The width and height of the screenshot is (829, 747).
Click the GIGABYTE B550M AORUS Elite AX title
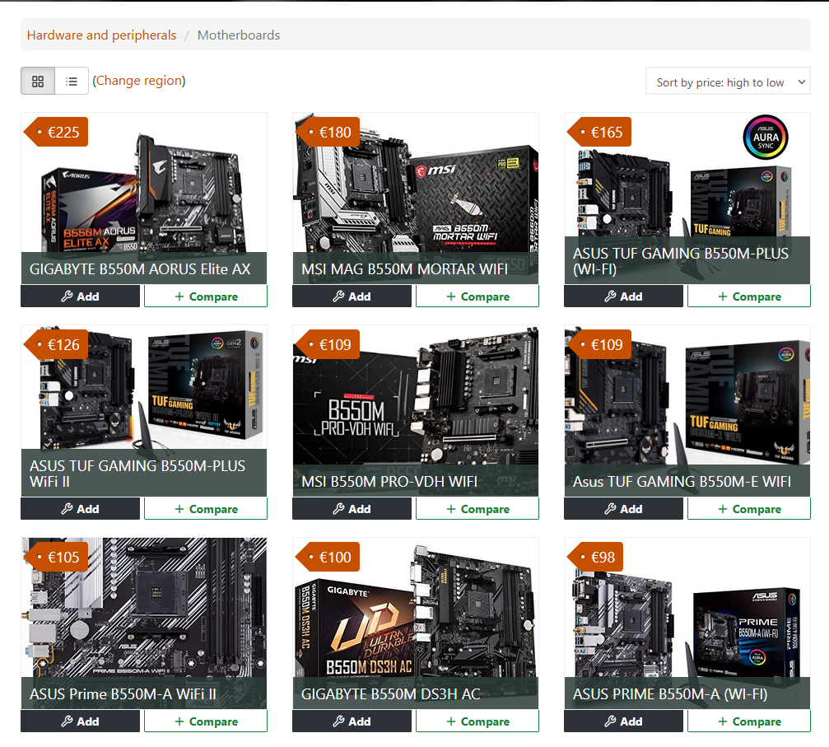[x=140, y=269]
